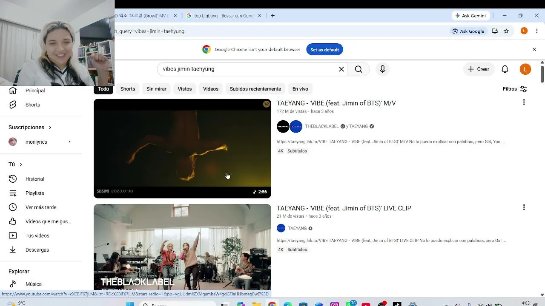545x306 pixels.
Task: Open Filtros search filters
Action: [x=515, y=89]
